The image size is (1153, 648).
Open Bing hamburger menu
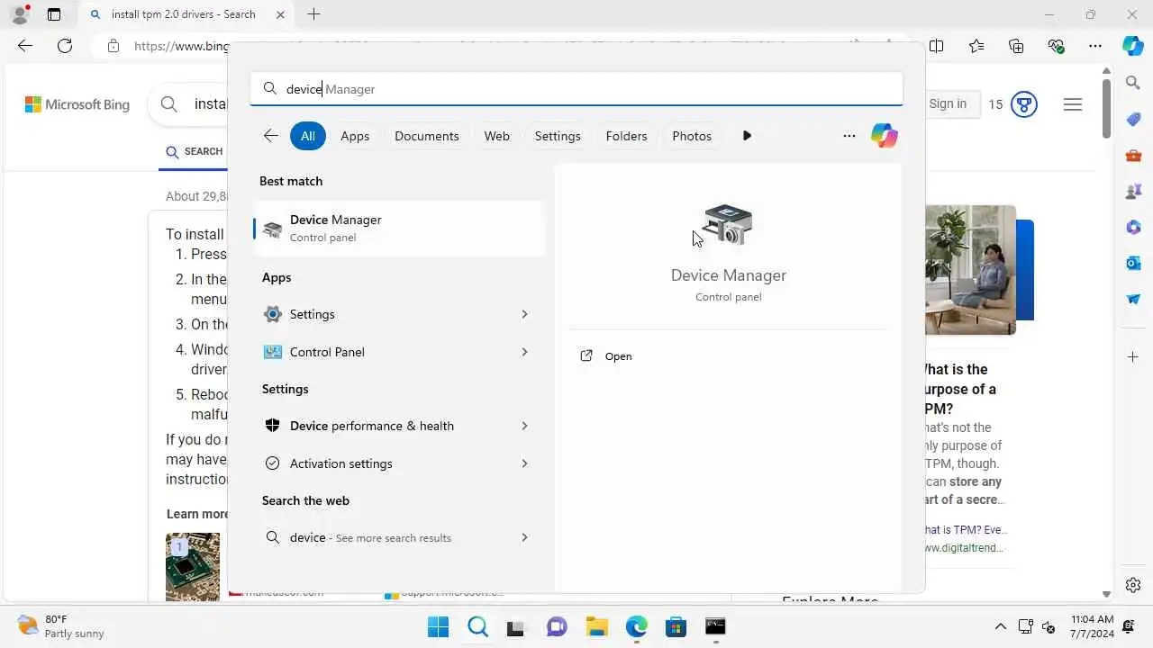point(1072,104)
